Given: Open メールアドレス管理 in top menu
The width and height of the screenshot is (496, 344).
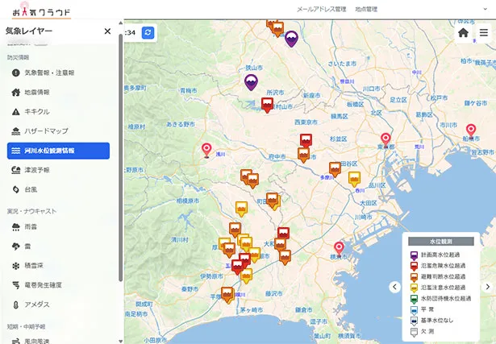Looking at the screenshot, I should coord(321,9).
